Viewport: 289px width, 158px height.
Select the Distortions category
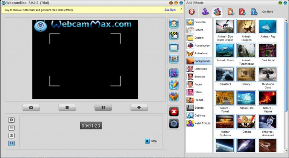click(x=199, y=69)
